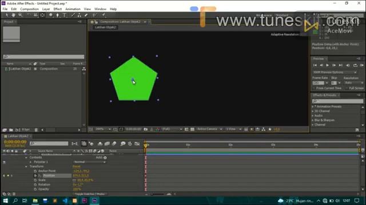Enable From Current Time checkbox
Image resolution: width=366 pixels, height=205 pixels.
[x=314, y=88]
